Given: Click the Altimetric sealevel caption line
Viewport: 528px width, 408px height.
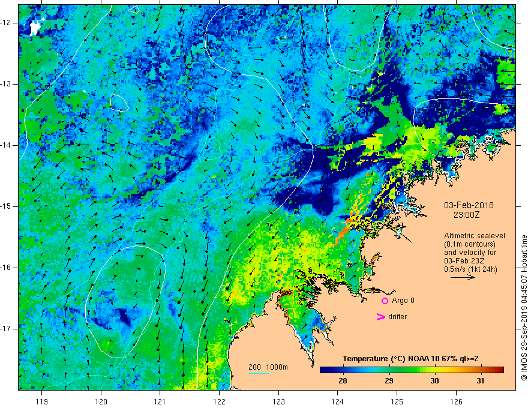Looking at the screenshot, I should pos(475,236).
